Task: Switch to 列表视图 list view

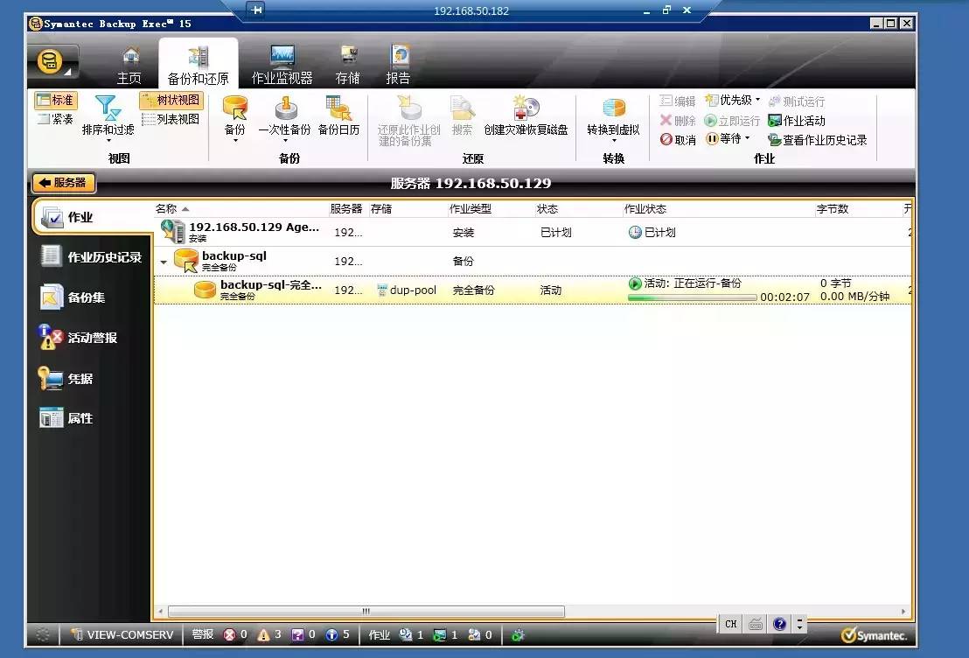Action: [171, 119]
